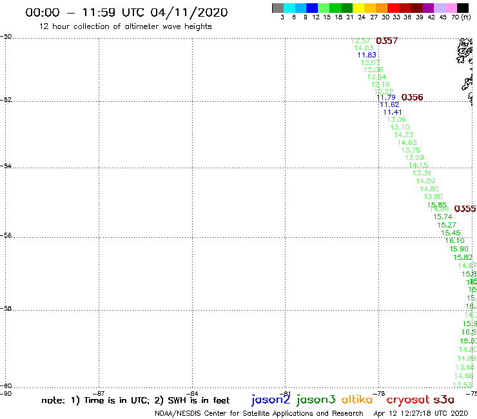Click the NOAA/NESDIS Center credit line
Viewport: 477px width, 419px height.
pyautogui.click(x=259, y=413)
